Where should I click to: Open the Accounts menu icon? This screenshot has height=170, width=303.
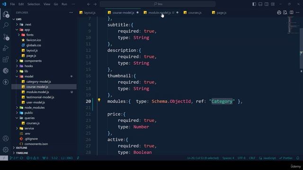pyautogui.click(x=6, y=138)
